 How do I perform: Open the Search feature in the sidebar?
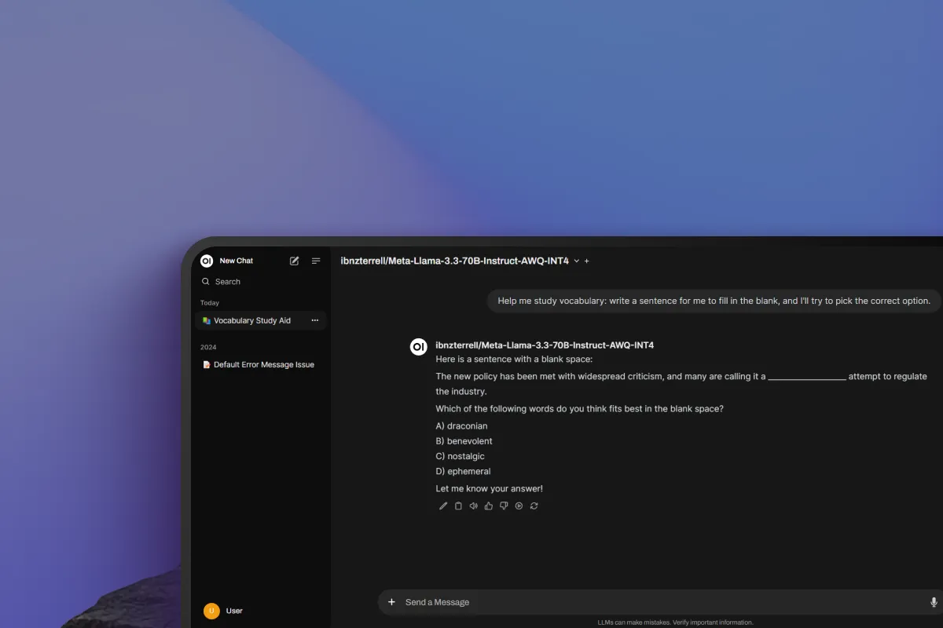(x=227, y=281)
